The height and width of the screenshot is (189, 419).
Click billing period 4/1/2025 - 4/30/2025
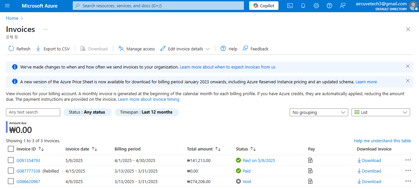point(135,161)
